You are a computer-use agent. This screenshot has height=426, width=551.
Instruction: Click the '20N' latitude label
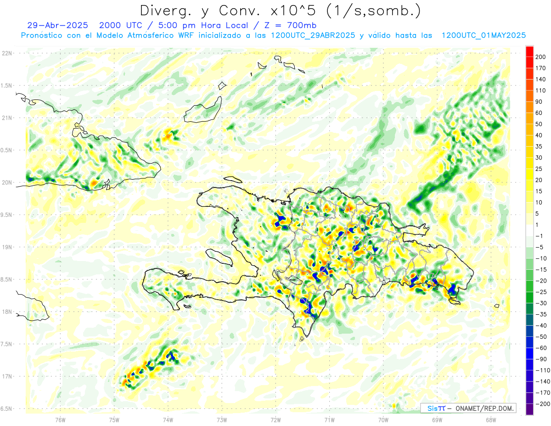tap(7, 182)
